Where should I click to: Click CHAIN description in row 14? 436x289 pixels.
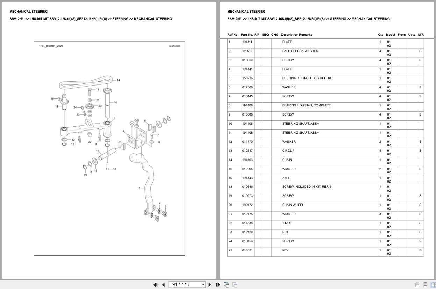point(287,160)
